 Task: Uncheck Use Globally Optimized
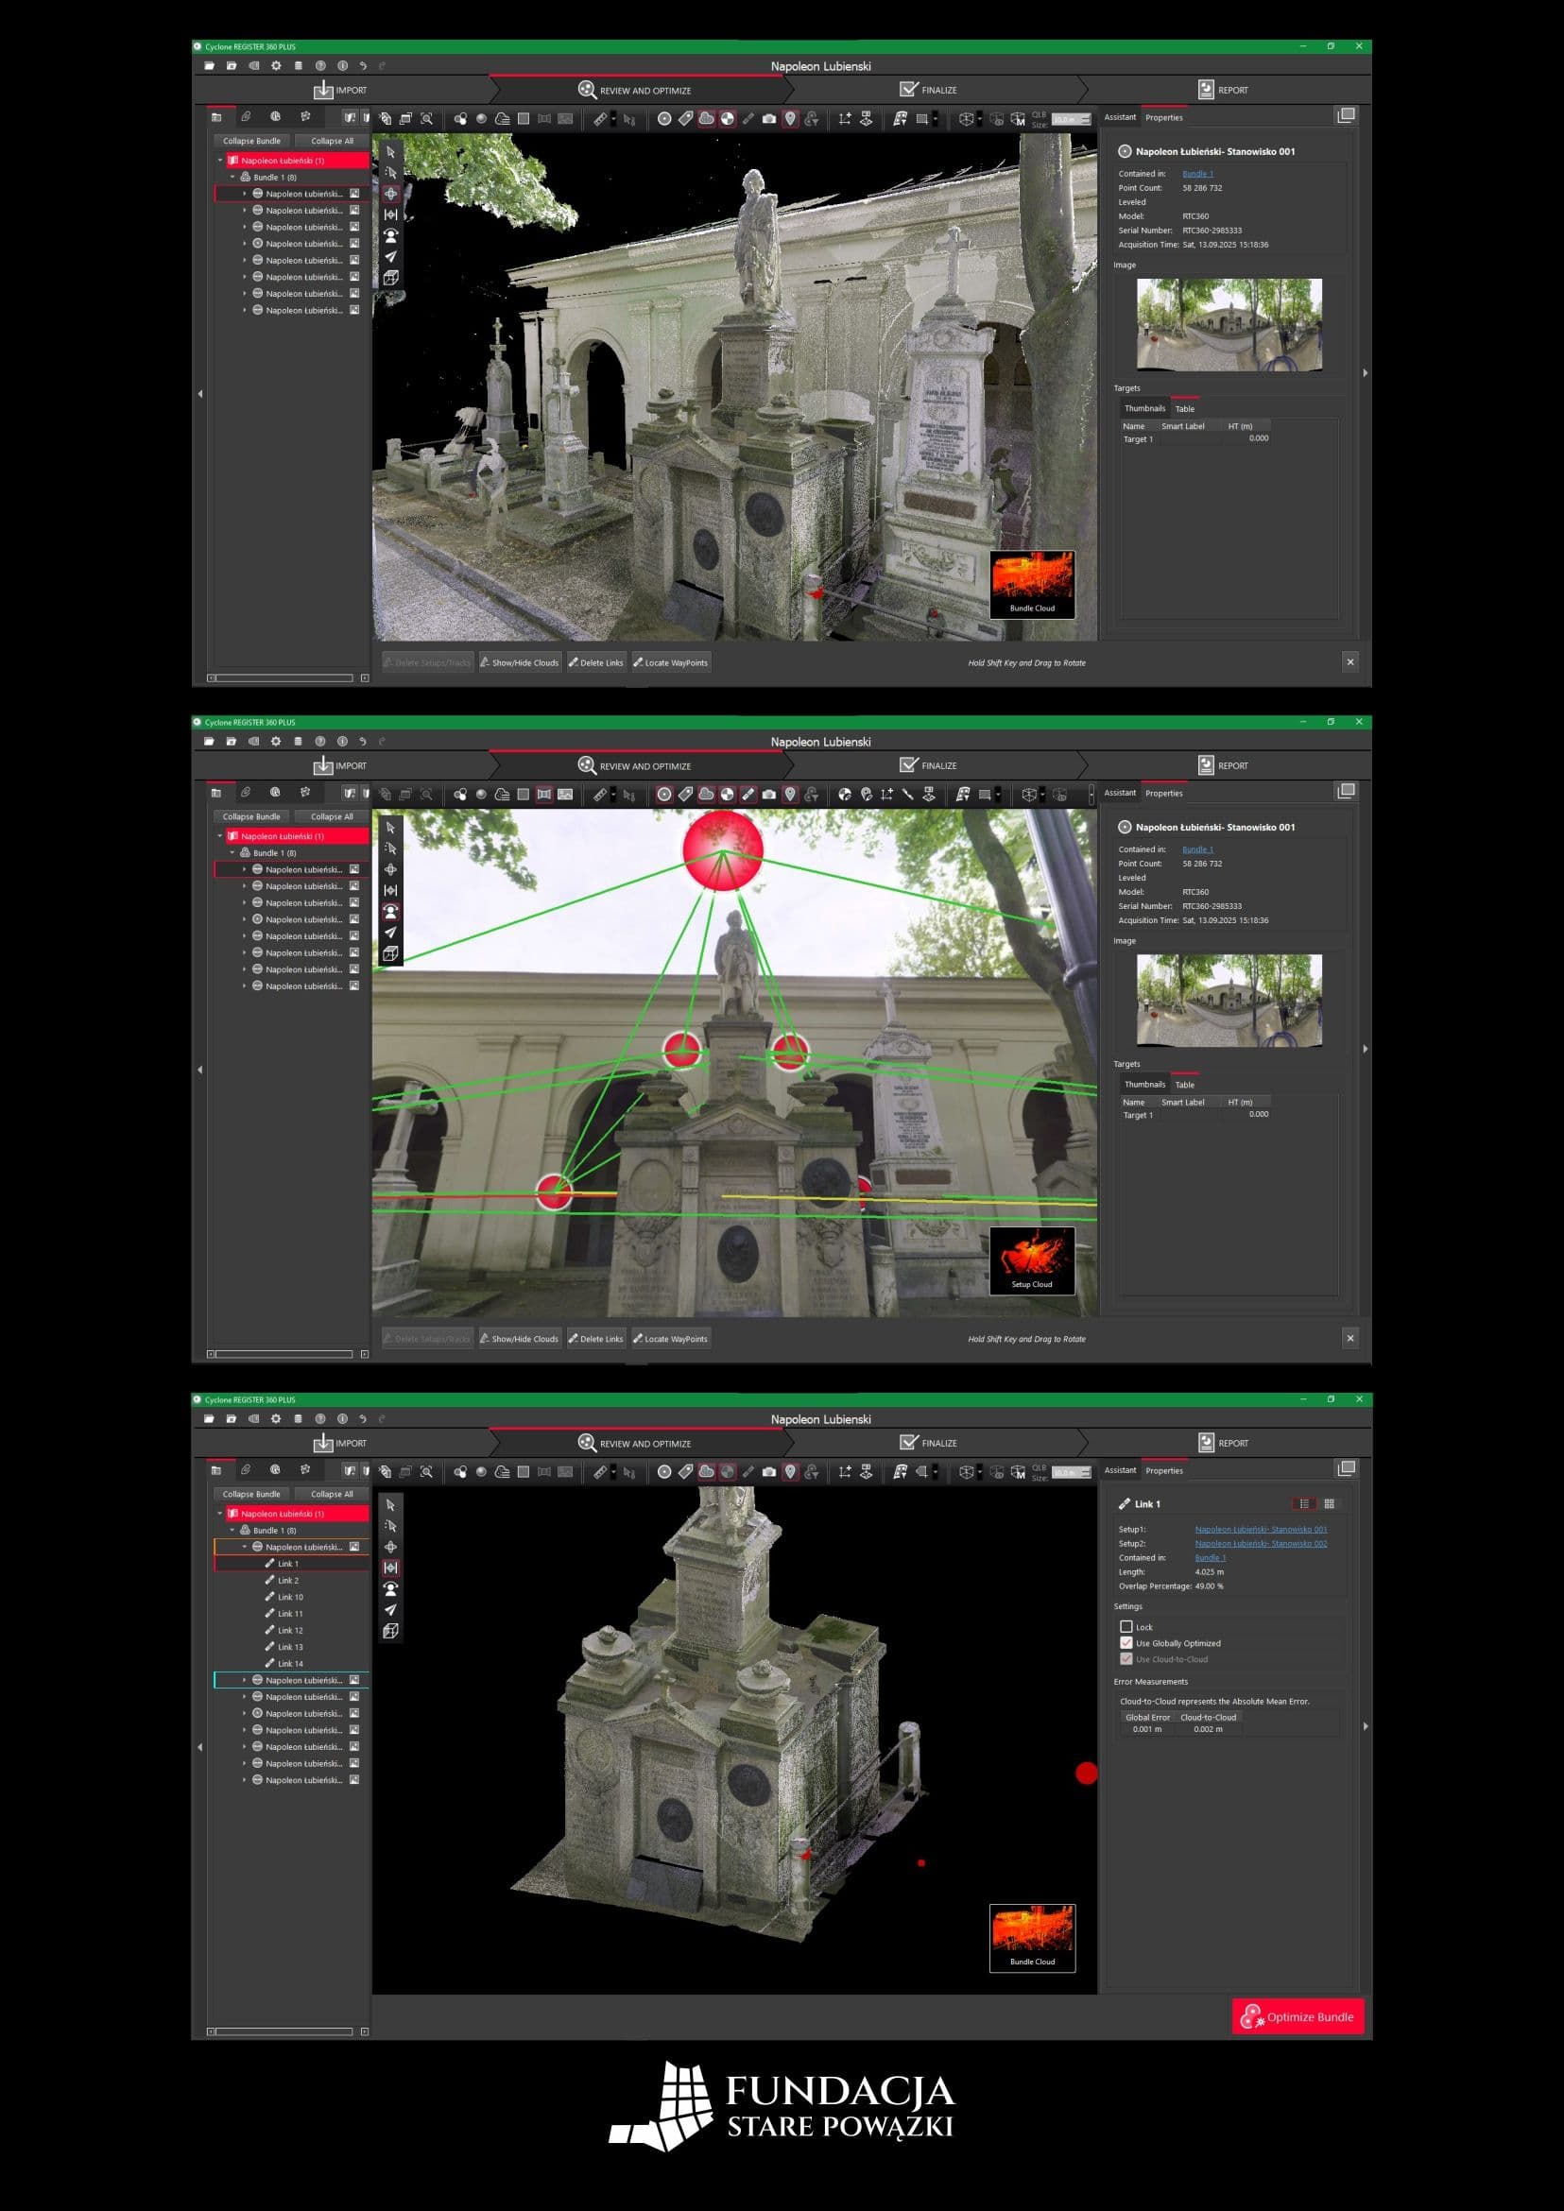pos(1126,1643)
